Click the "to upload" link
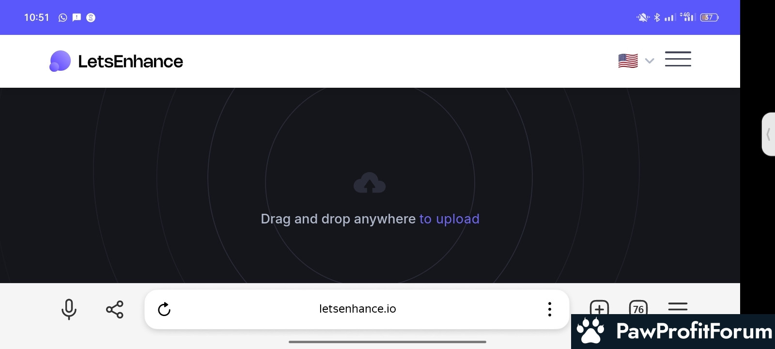The image size is (775, 349). point(449,219)
